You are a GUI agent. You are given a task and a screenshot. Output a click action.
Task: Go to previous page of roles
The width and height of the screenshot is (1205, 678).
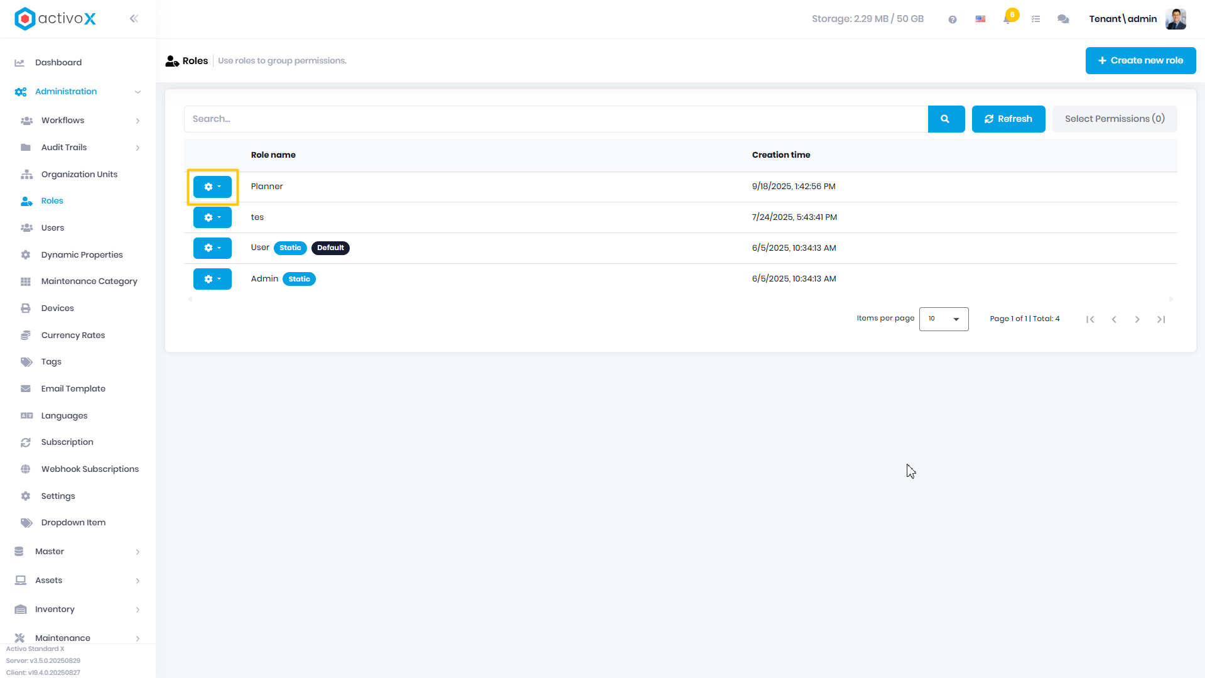point(1114,320)
